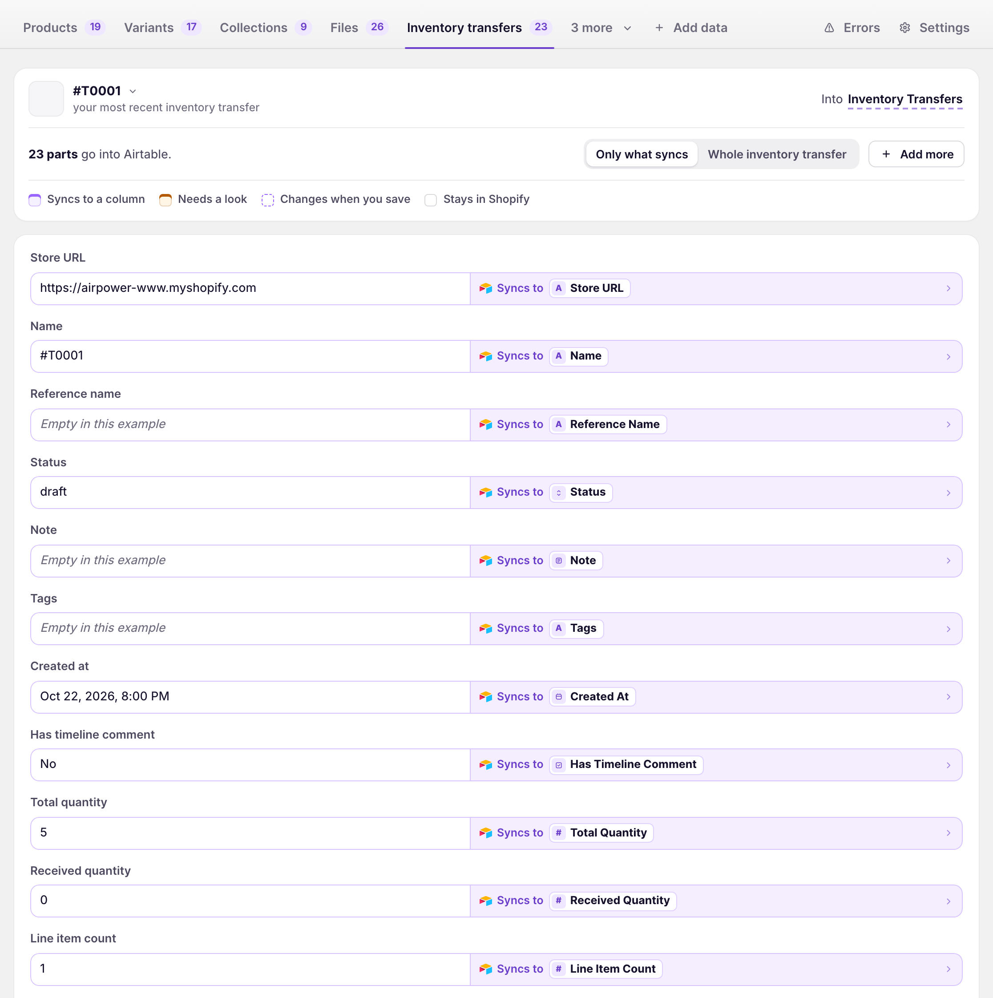Select the Only what syncs view
This screenshot has height=998, width=993.
(x=642, y=154)
